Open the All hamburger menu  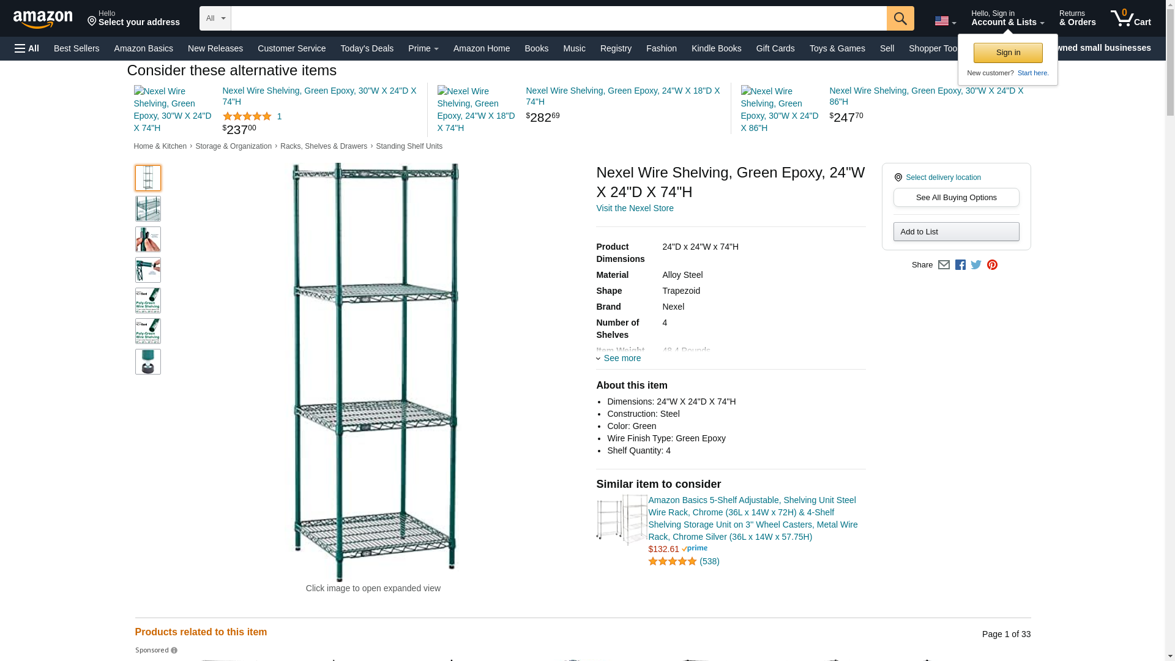tap(27, 48)
